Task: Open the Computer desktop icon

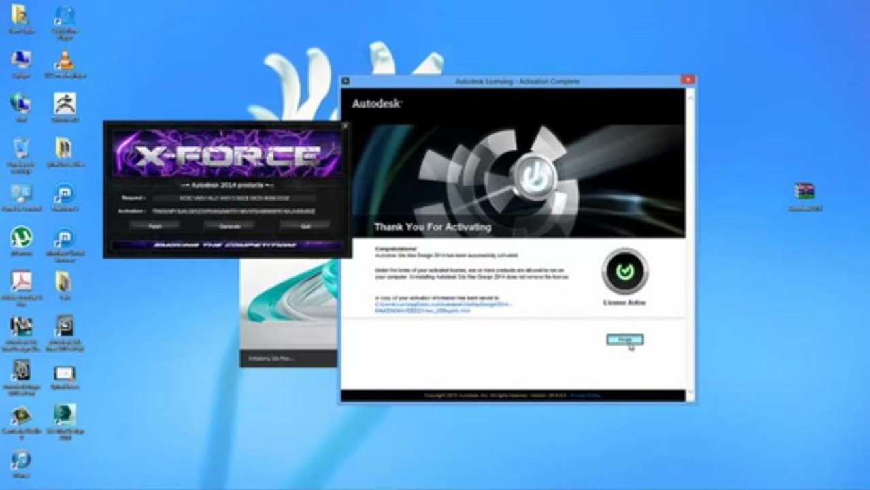Action: 21,60
